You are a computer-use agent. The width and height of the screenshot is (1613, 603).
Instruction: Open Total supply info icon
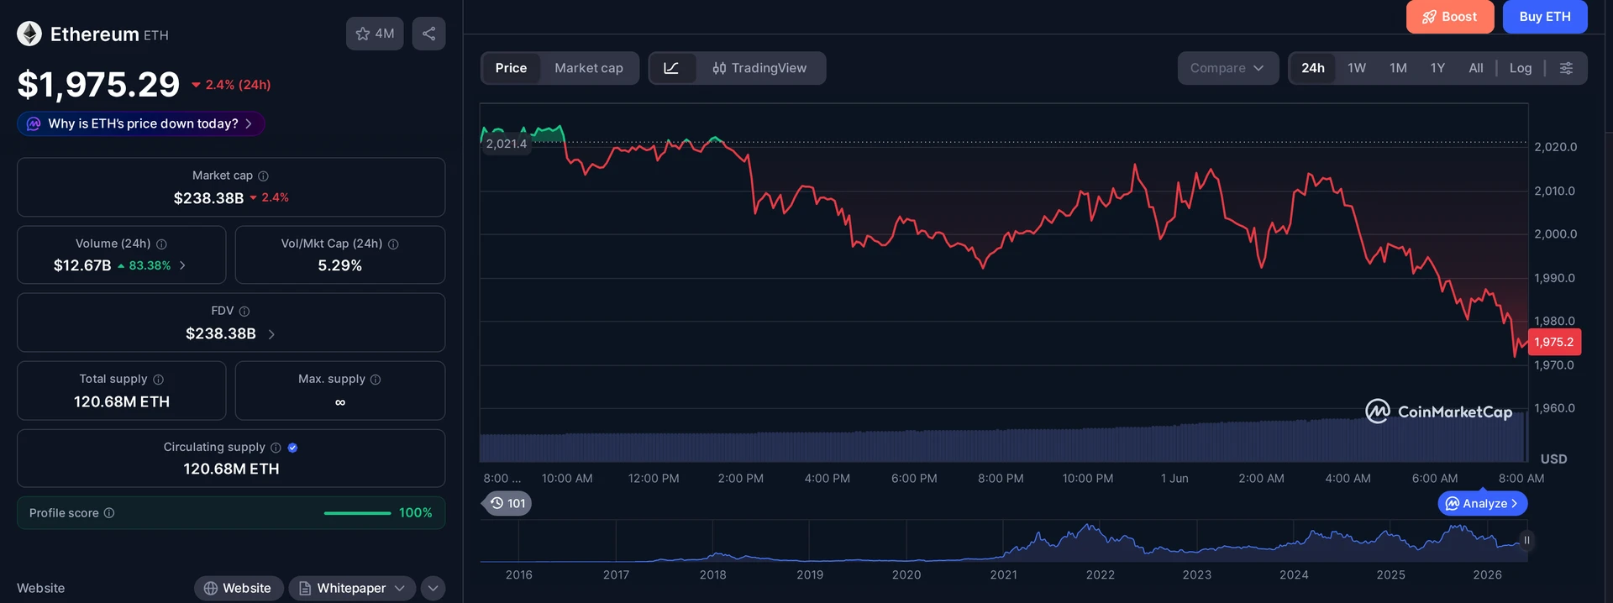[158, 380]
